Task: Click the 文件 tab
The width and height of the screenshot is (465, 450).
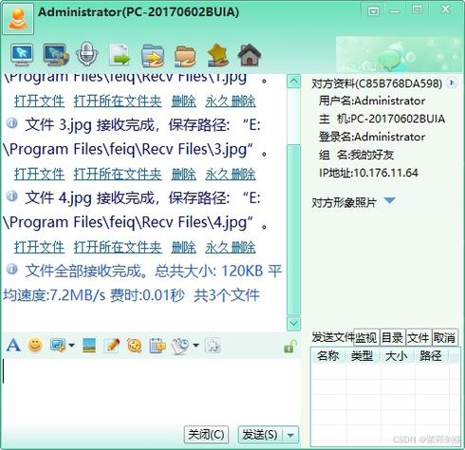Action: click(x=418, y=338)
